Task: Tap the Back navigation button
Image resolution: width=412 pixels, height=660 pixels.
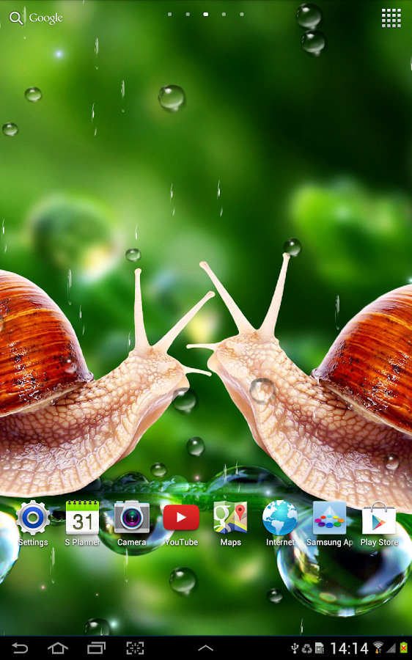Action: pos(19,648)
